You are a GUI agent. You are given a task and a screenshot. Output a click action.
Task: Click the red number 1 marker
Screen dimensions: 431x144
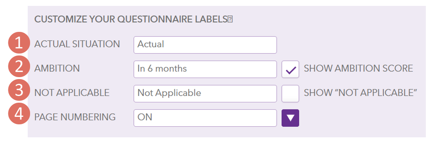pyautogui.click(x=19, y=43)
